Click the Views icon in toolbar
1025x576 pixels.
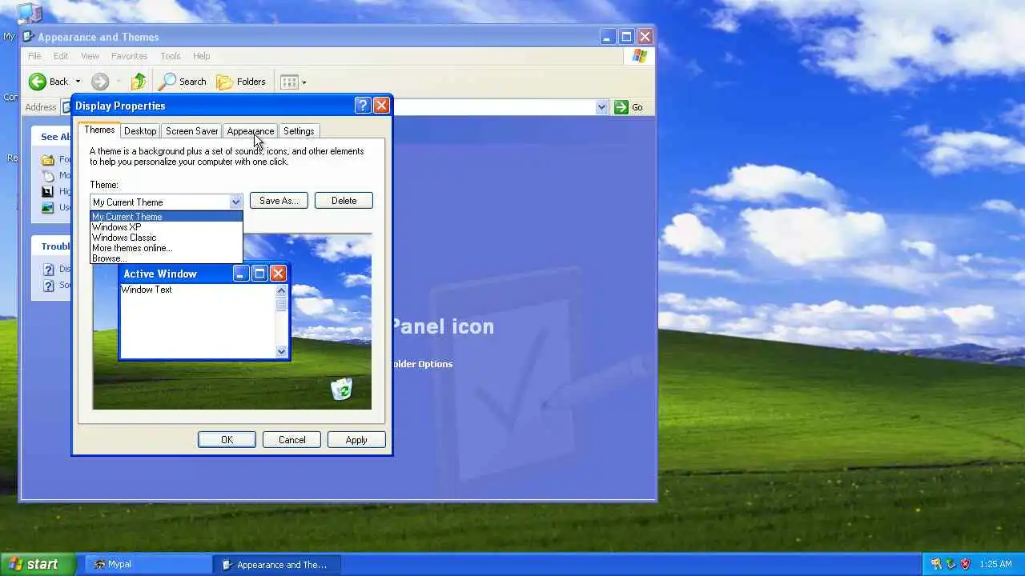click(289, 82)
